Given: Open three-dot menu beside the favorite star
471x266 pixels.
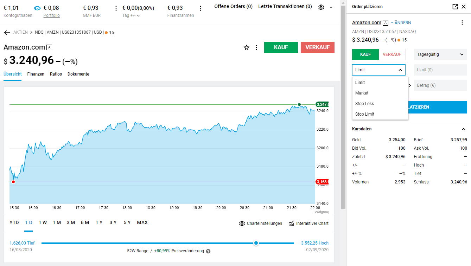Looking at the screenshot, I should point(256,47).
